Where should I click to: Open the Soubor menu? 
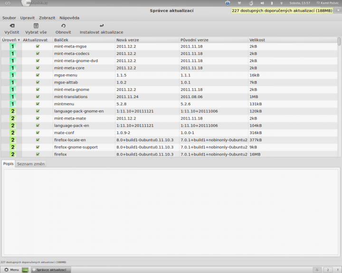click(9, 18)
